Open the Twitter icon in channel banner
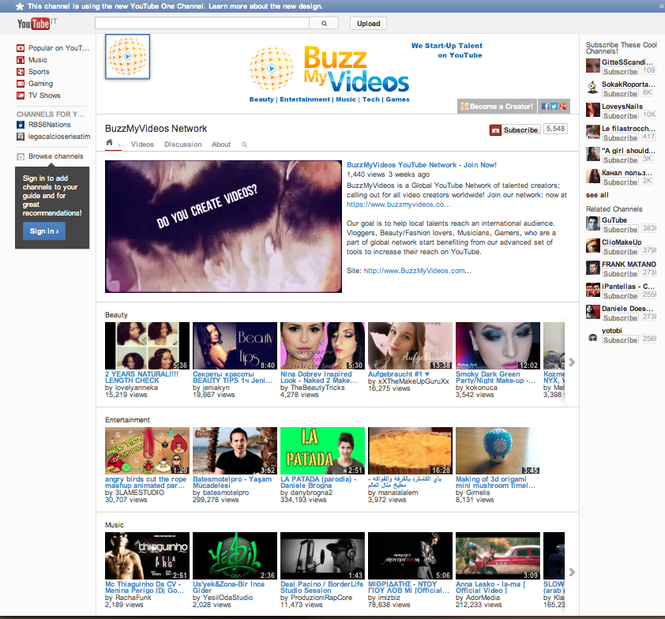The width and height of the screenshot is (665, 619). [554, 107]
